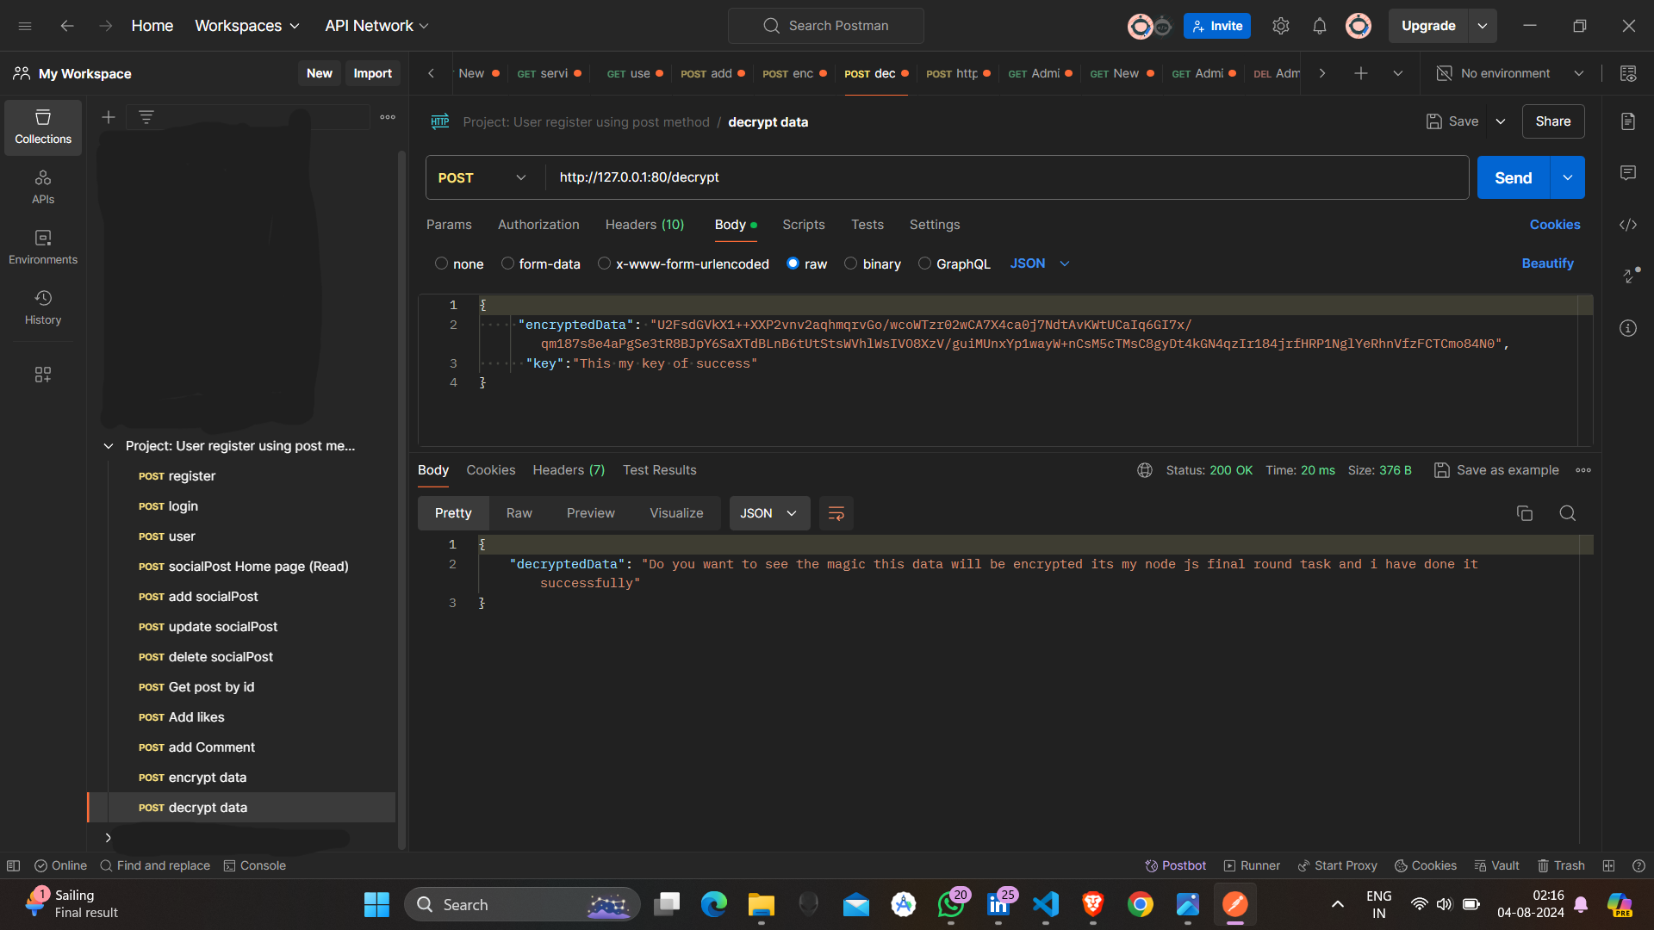Switch to the Scripts request tab
Image resolution: width=1654 pixels, height=930 pixels.
pos(803,225)
